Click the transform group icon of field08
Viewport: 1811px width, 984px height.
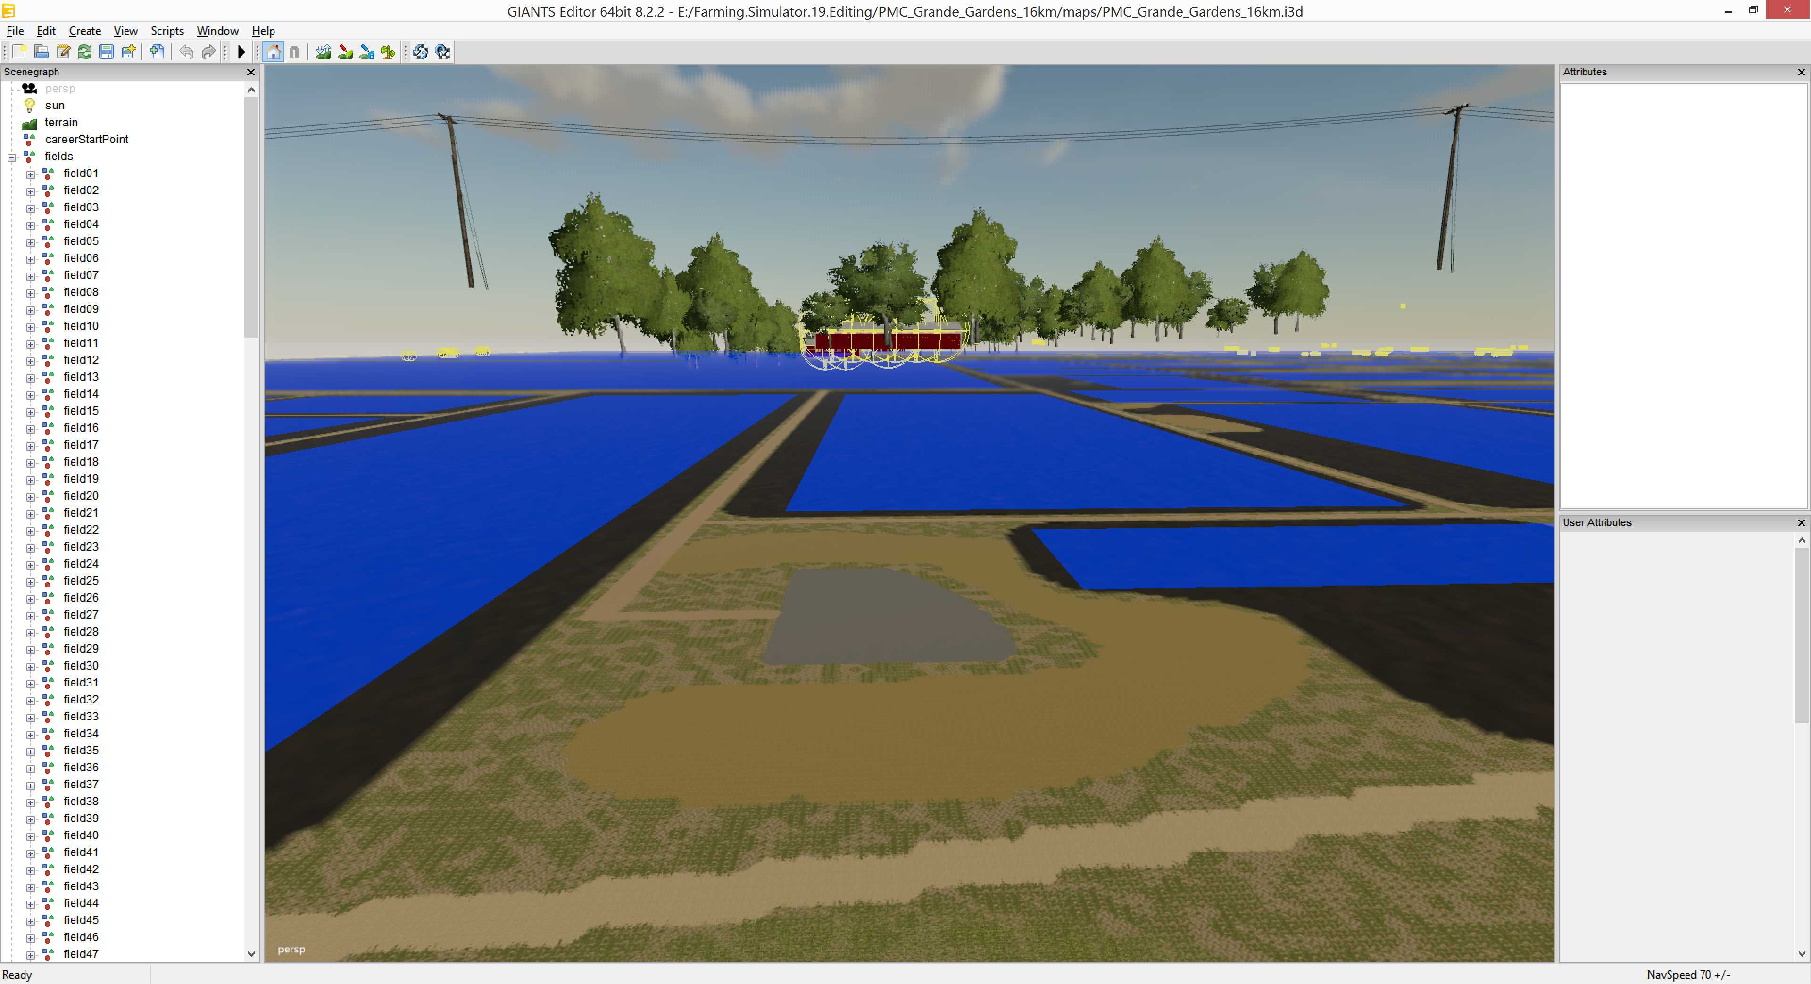tap(48, 292)
